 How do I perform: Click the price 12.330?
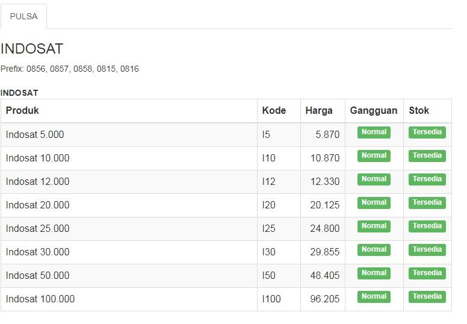325,182
